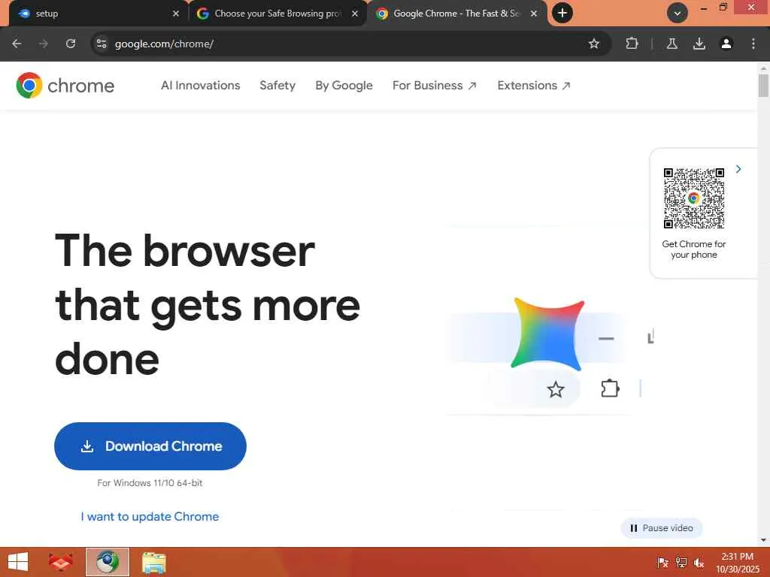The width and height of the screenshot is (770, 577).
Task: Open File Explorer from the taskbar
Action: 153,563
